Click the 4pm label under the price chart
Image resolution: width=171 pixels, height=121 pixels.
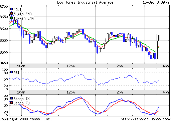click(166, 66)
